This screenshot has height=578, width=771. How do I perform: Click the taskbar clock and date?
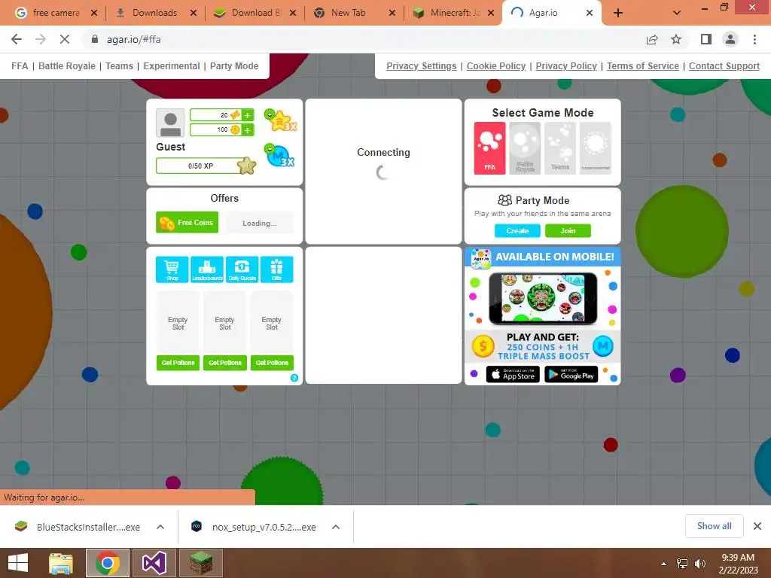pyautogui.click(x=738, y=564)
